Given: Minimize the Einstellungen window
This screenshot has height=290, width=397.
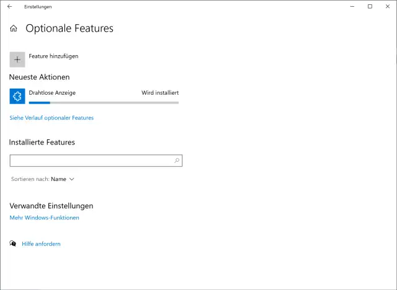Looking at the screenshot, I should tap(351, 7).
